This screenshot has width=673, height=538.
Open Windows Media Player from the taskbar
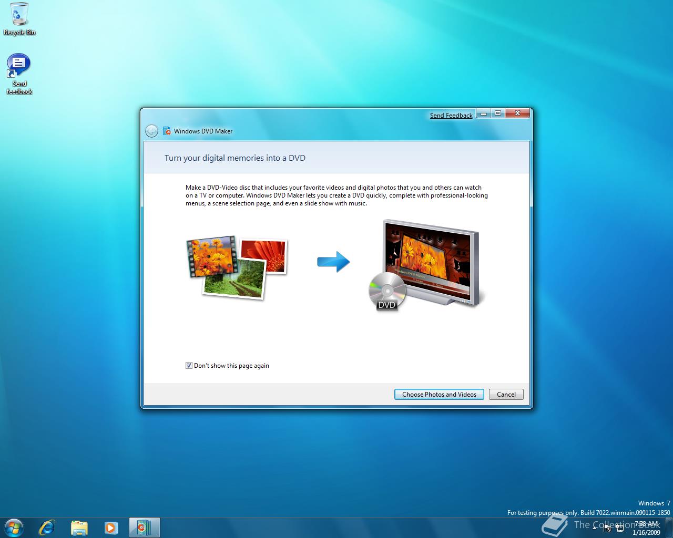coord(111,527)
